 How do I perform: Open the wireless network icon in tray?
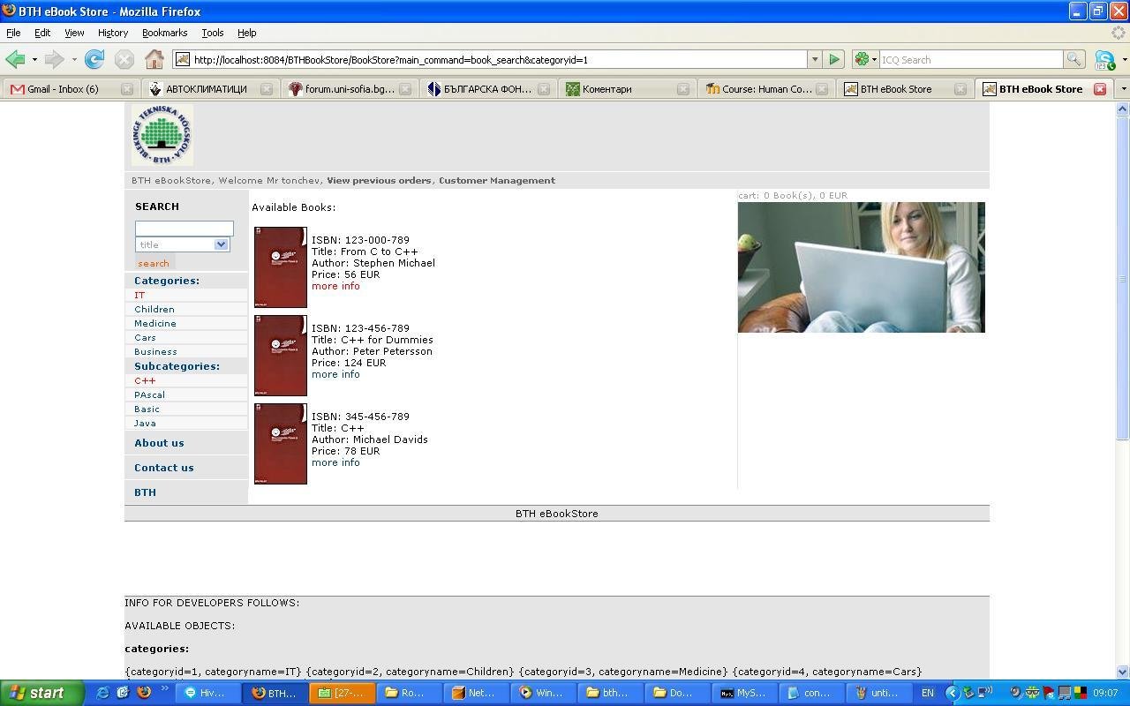tap(983, 693)
